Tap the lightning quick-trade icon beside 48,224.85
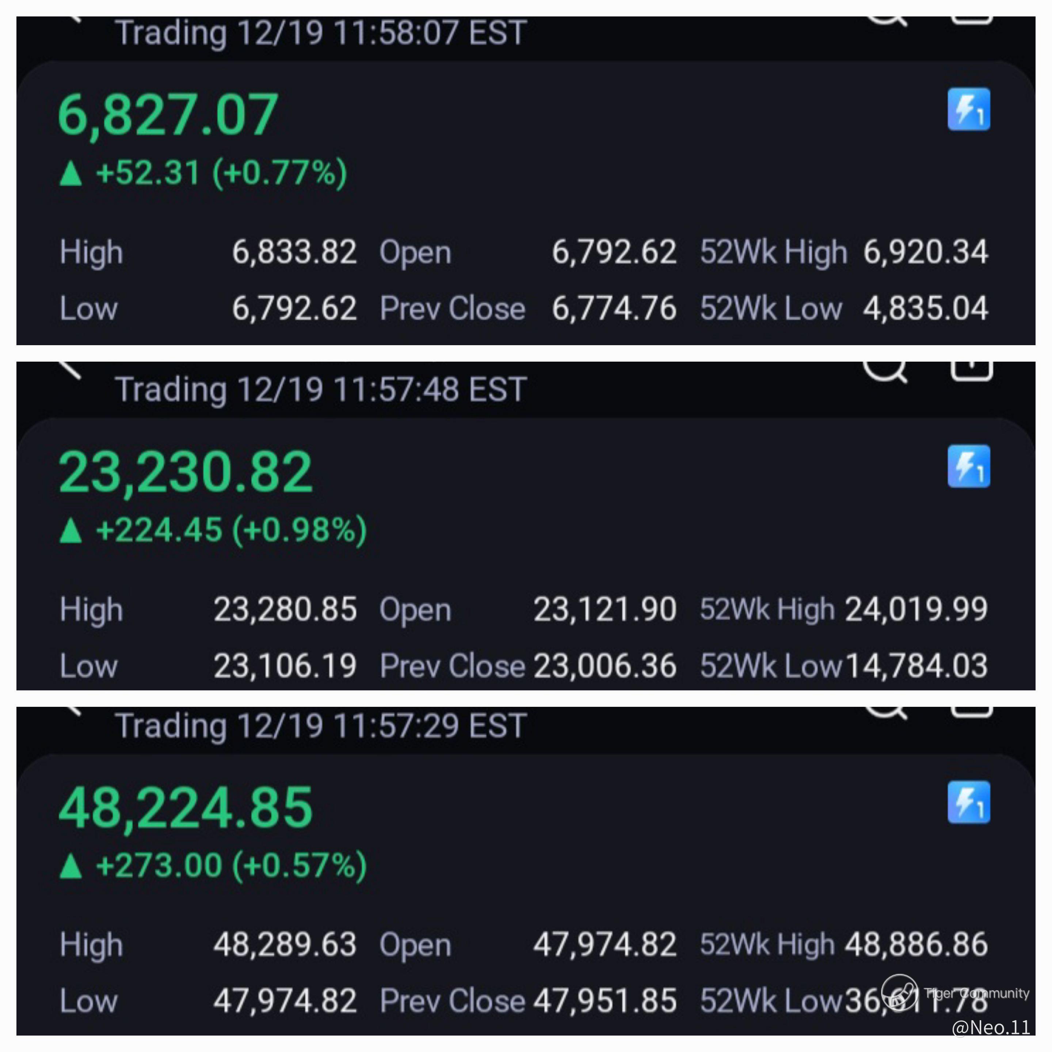The width and height of the screenshot is (1052, 1052). (969, 802)
